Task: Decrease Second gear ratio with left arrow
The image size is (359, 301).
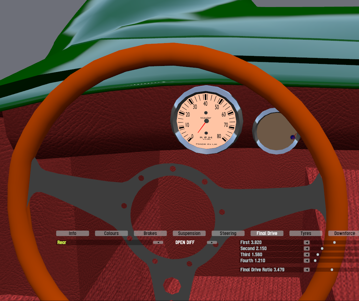Action: pos(307,248)
